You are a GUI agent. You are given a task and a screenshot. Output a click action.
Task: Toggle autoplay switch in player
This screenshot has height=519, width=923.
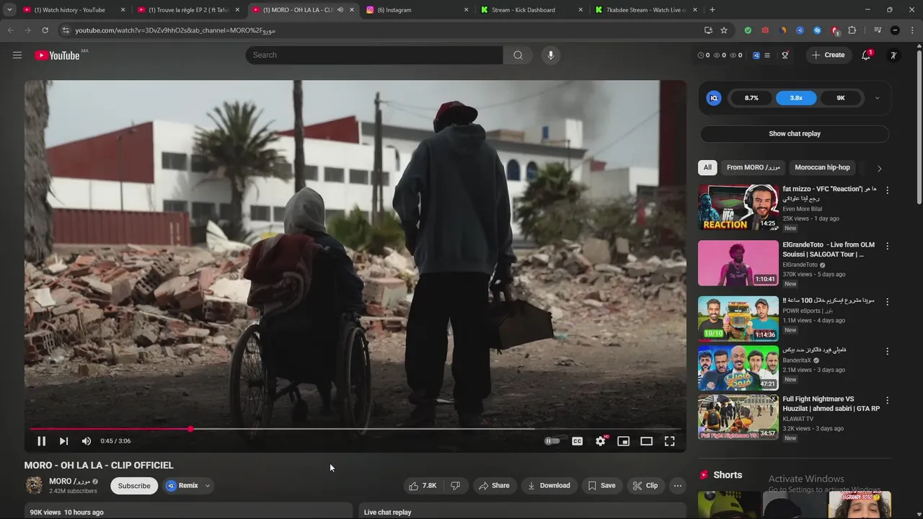tap(552, 441)
